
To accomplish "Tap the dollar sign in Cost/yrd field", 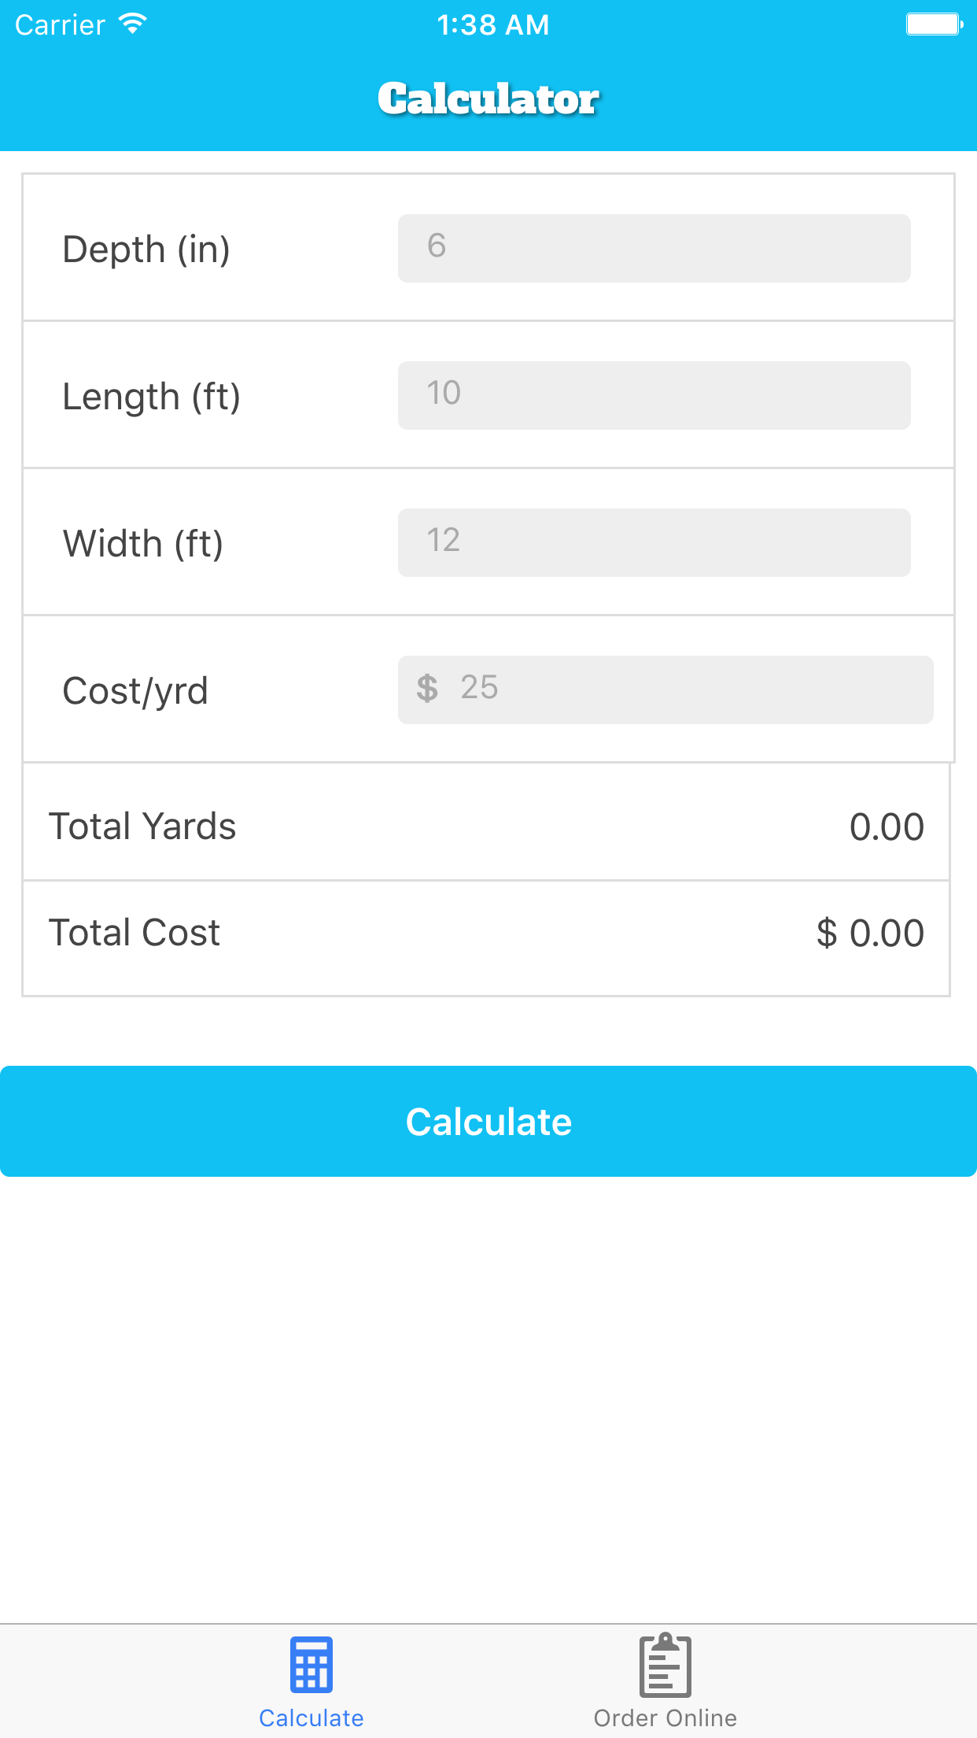I will pyautogui.click(x=427, y=688).
